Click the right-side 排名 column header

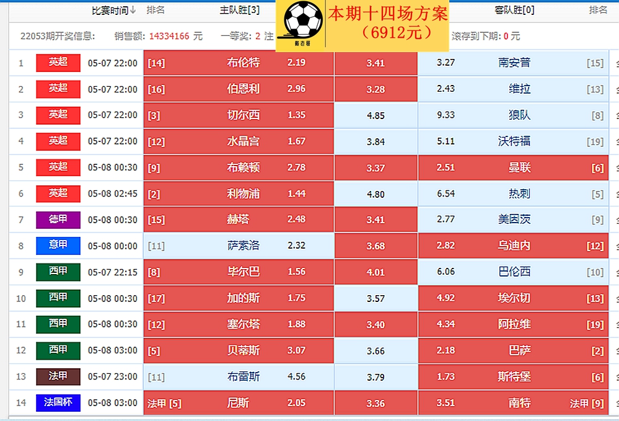598,11
